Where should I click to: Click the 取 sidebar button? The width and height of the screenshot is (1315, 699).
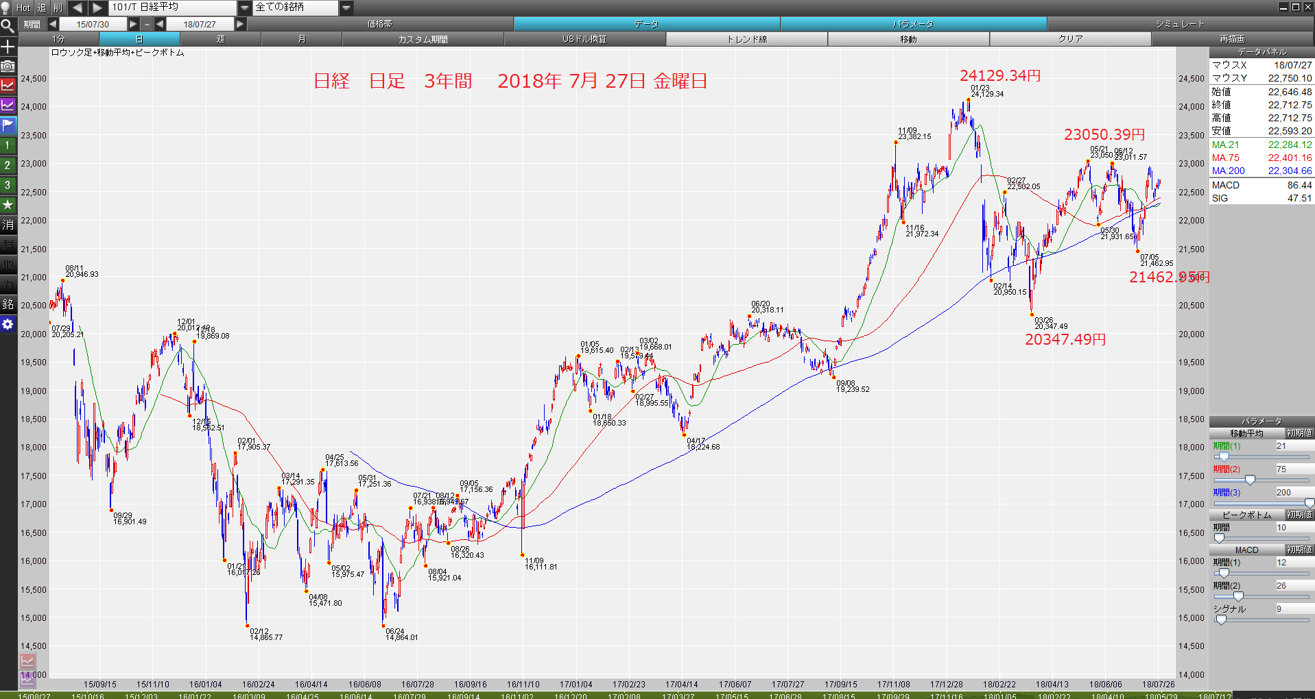8,265
